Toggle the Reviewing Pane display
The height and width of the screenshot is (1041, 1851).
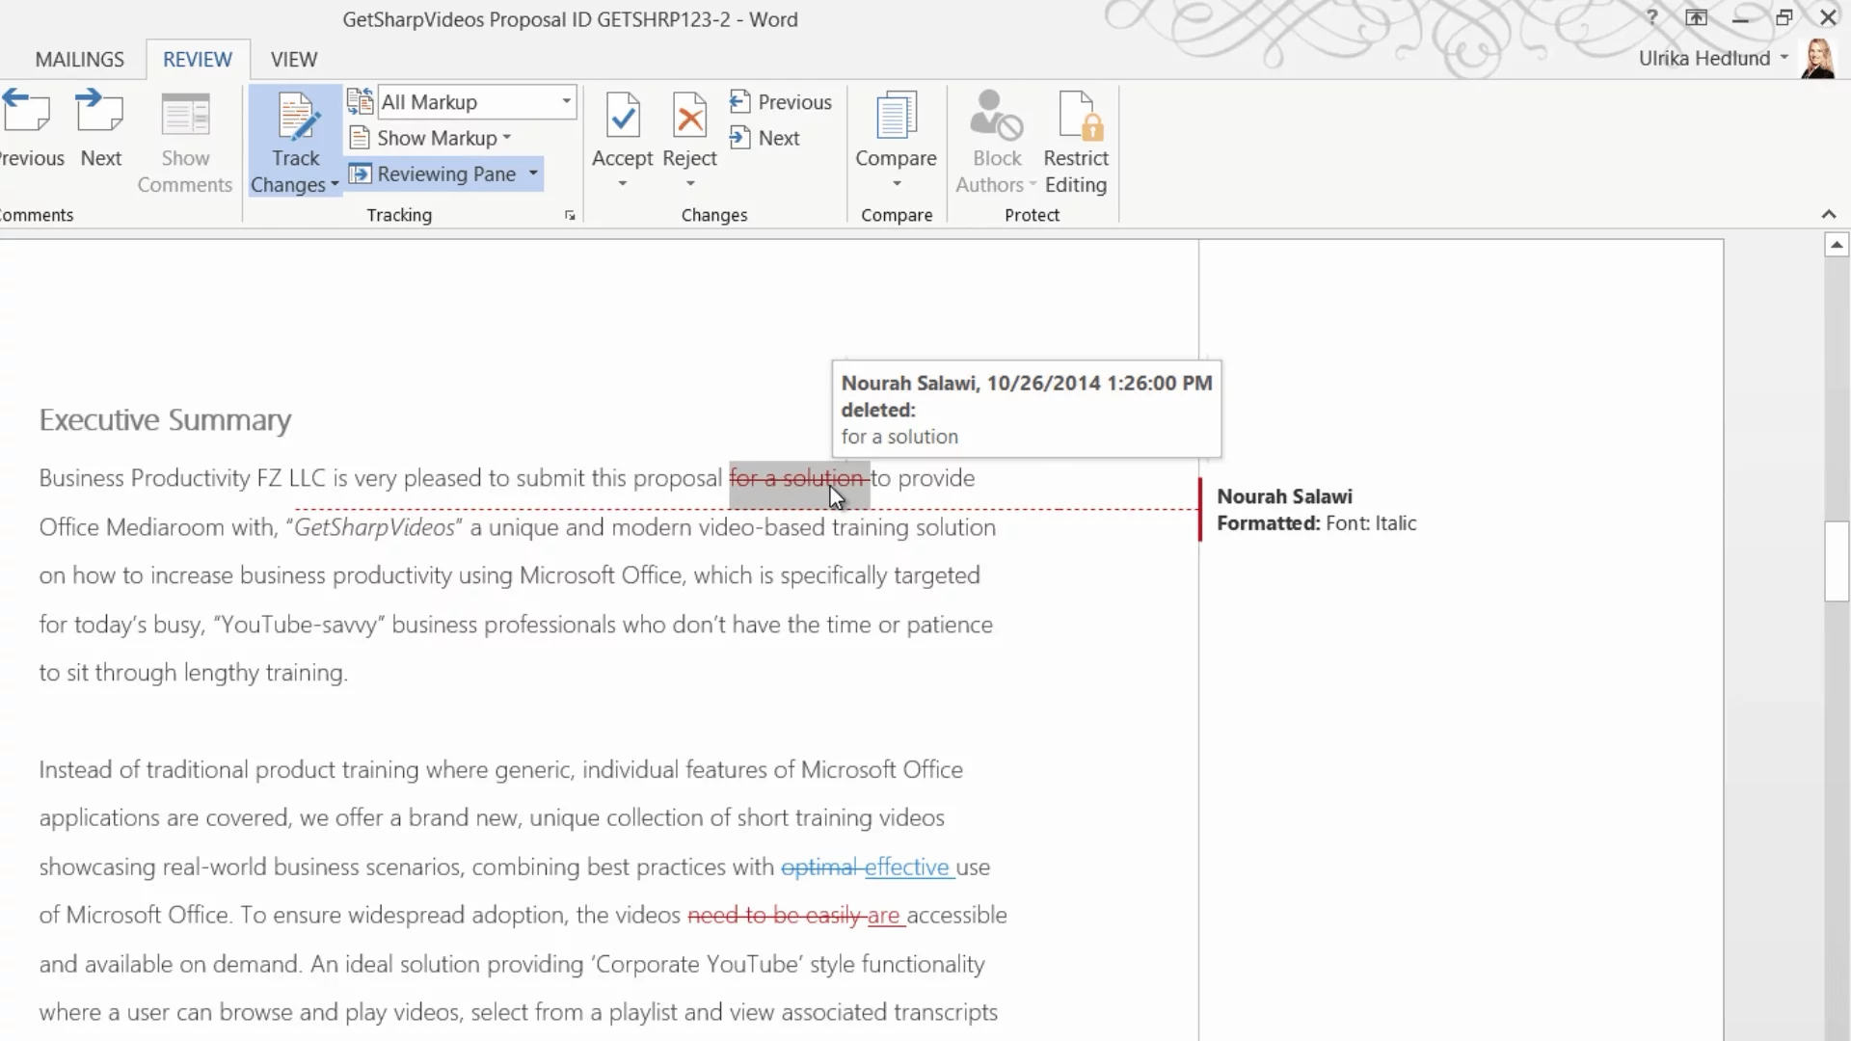(434, 174)
